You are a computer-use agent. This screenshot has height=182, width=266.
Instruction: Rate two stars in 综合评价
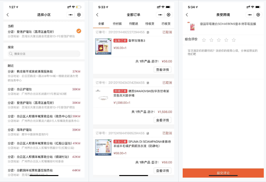tap(211, 40)
